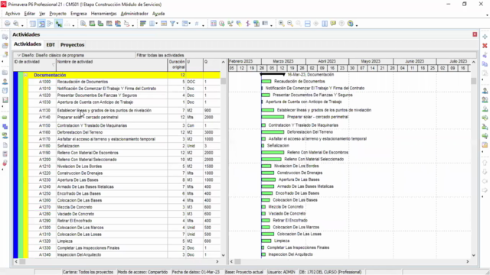Viewport: 490px width, 275px height.
Task: Click the Schedule clock icon
Action: click(x=221, y=24)
